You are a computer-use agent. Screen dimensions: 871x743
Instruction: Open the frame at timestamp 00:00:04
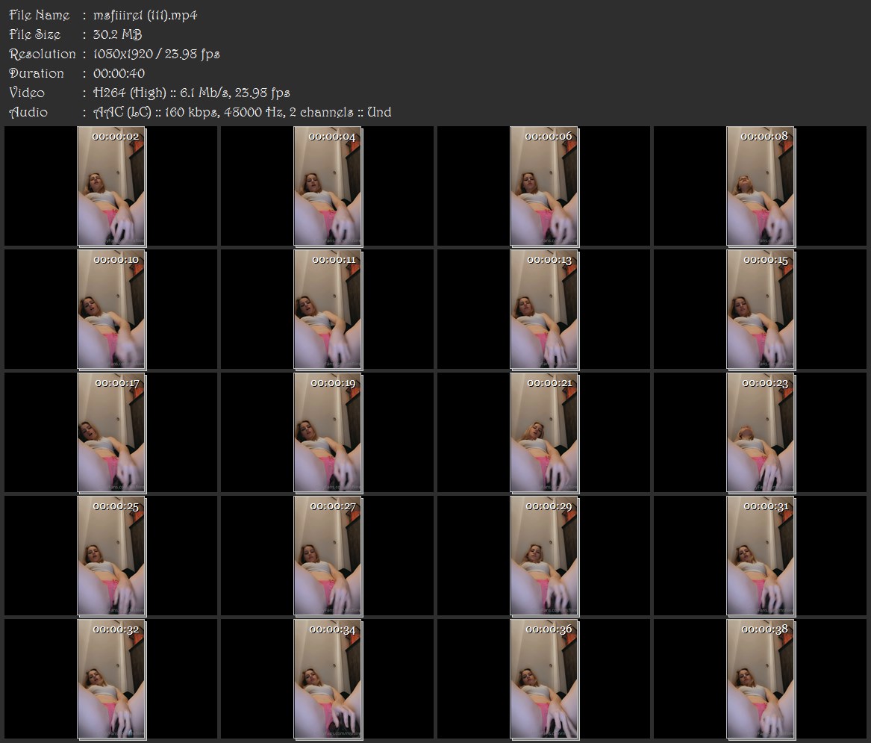point(328,186)
